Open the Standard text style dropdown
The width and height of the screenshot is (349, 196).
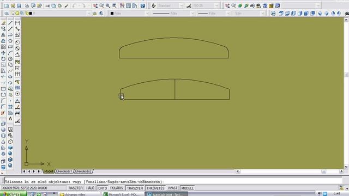click(x=182, y=6)
